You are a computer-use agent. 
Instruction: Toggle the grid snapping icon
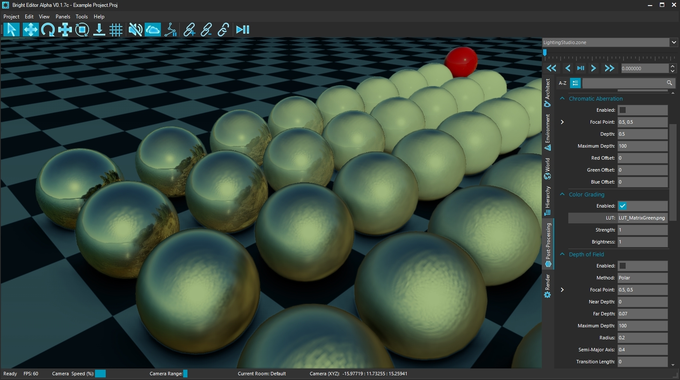(x=116, y=30)
